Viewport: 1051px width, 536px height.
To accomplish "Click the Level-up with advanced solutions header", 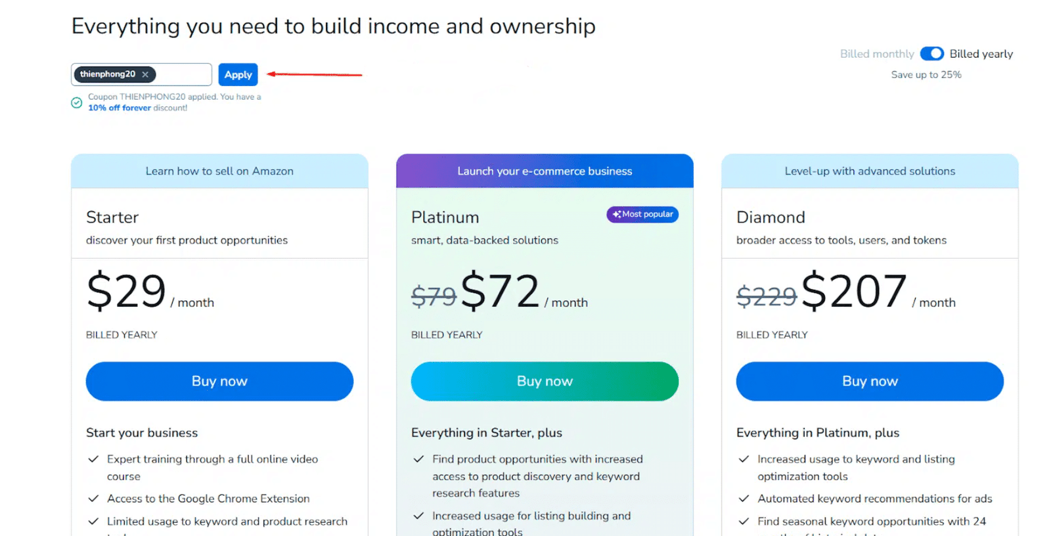I will pos(870,171).
